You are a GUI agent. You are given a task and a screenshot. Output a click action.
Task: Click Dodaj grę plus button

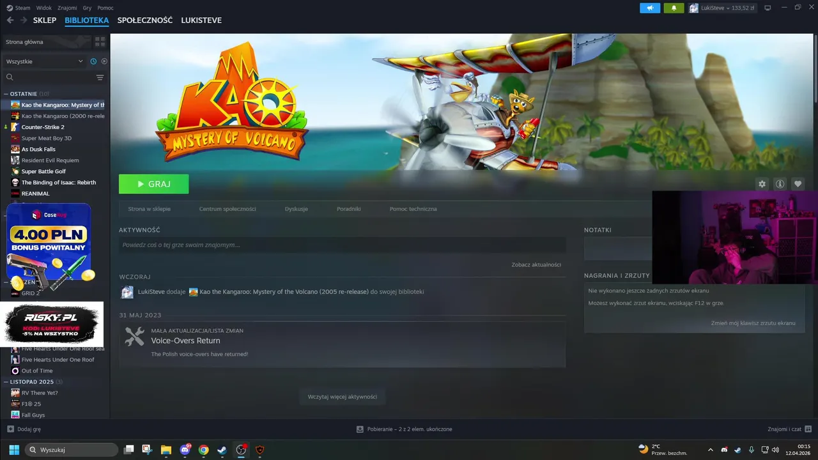click(24, 429)
